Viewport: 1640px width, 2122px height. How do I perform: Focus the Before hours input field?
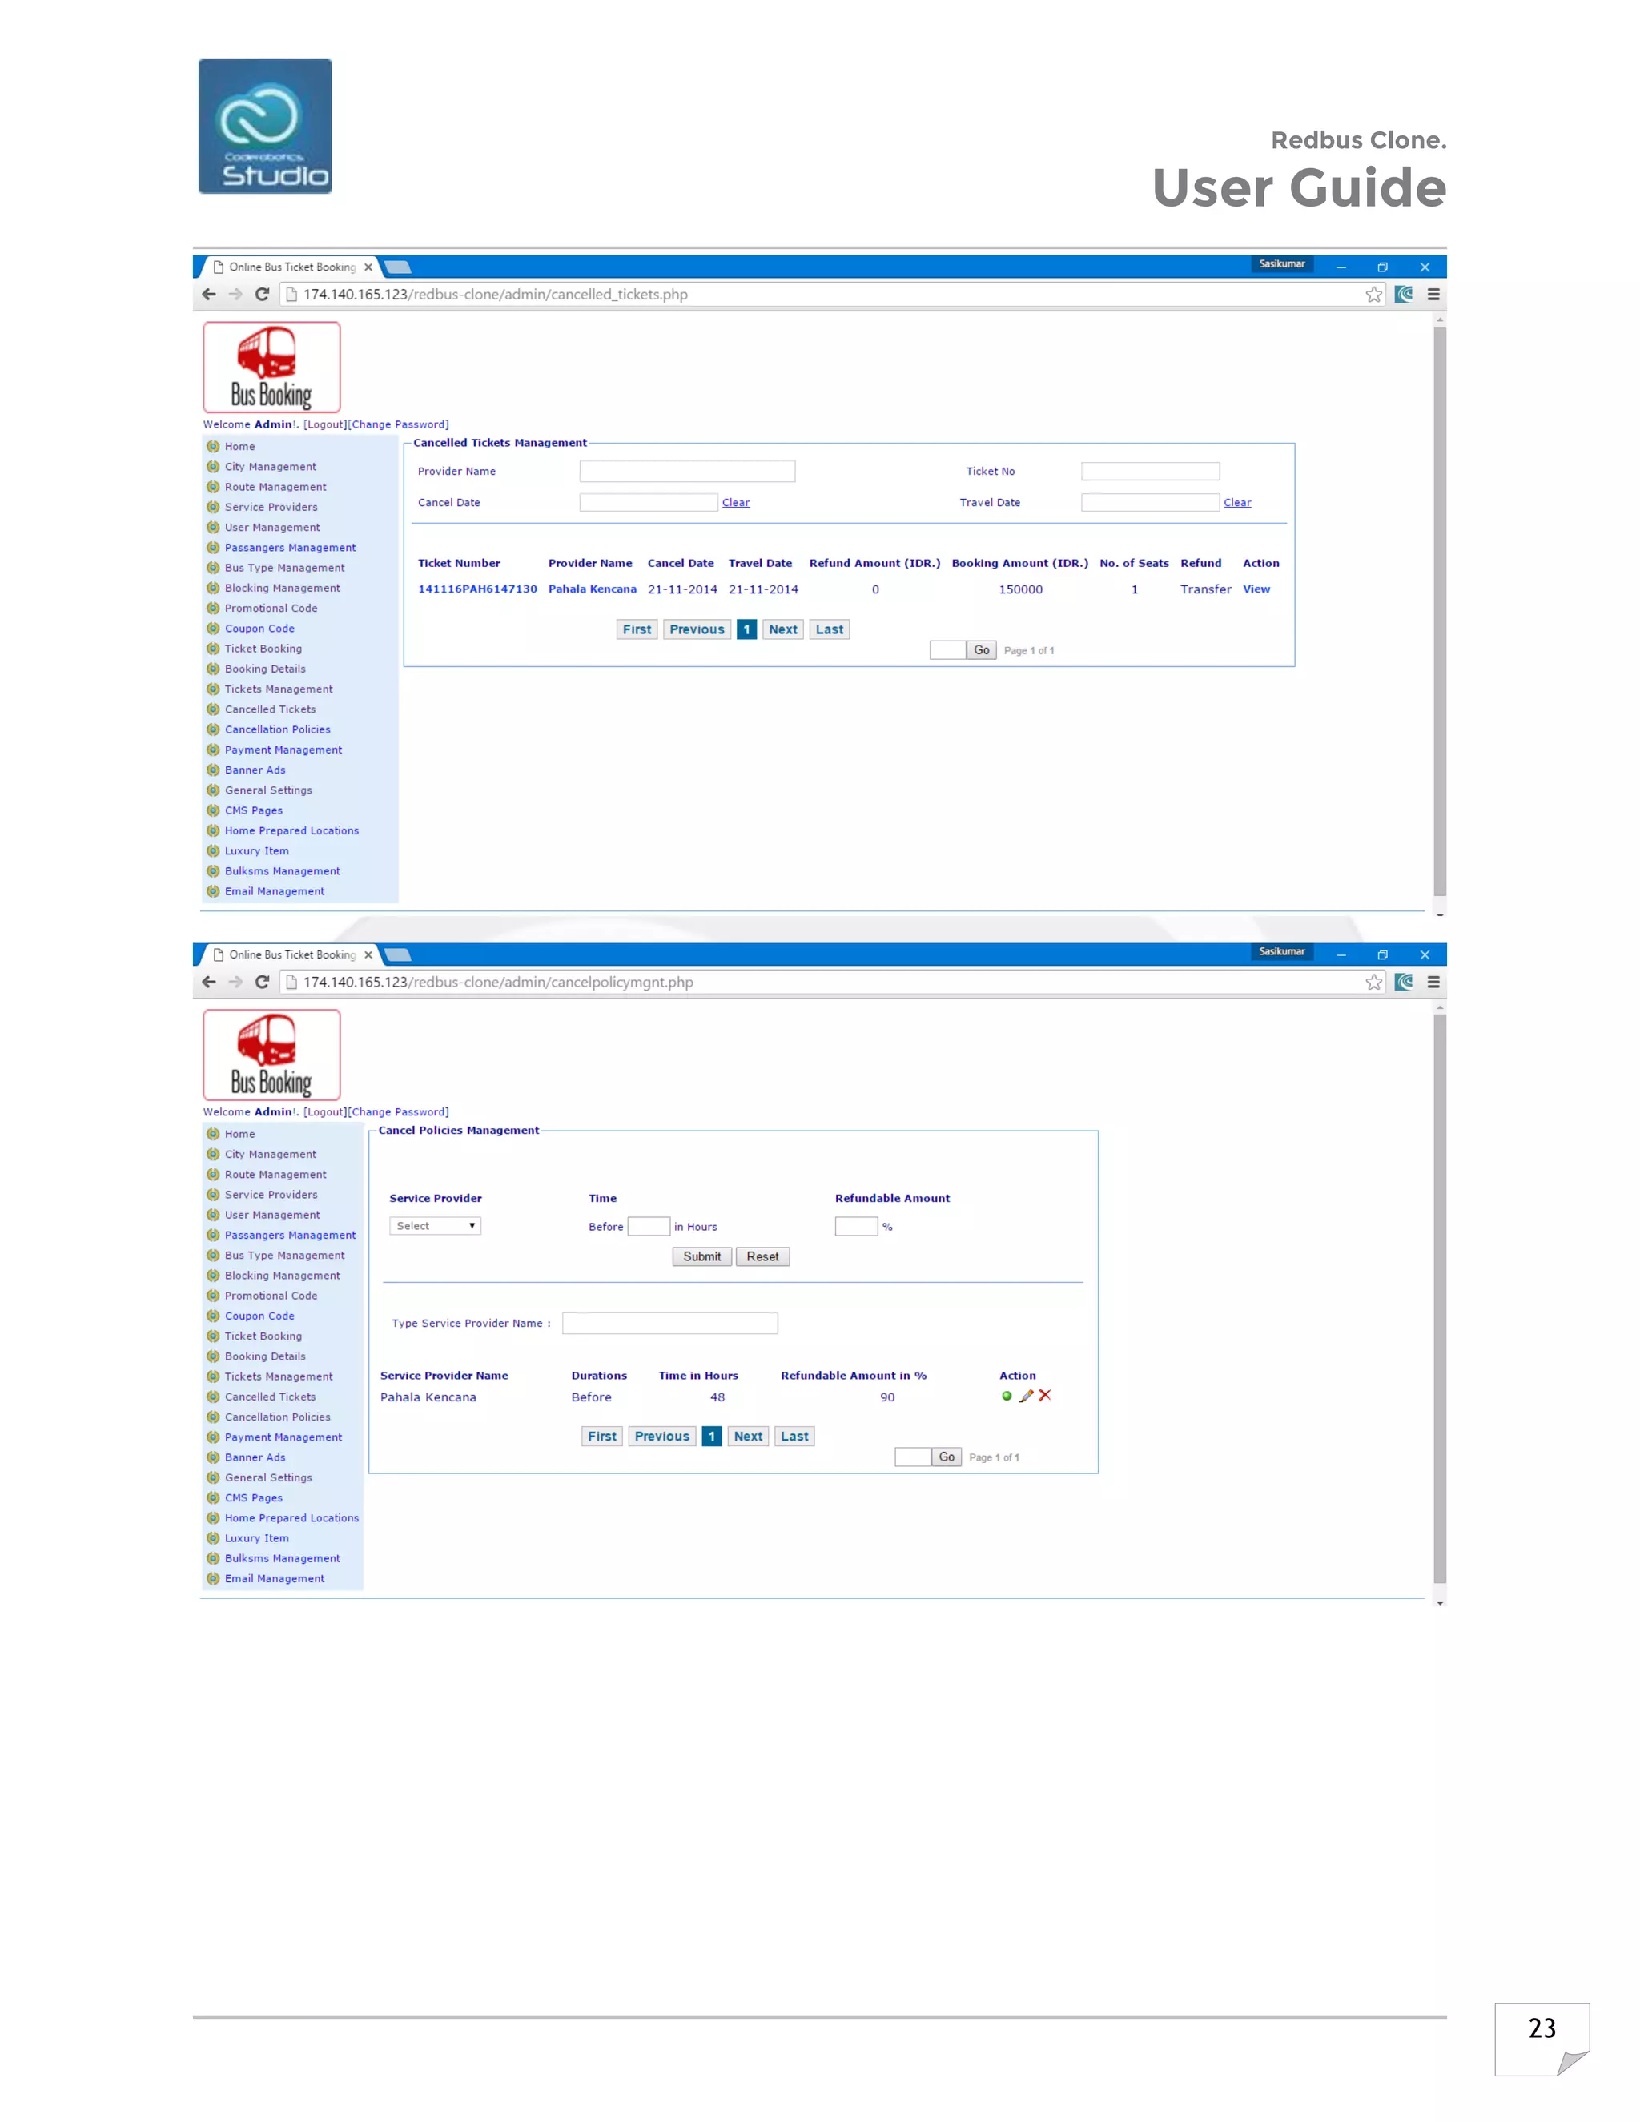tap(649, 1227)
